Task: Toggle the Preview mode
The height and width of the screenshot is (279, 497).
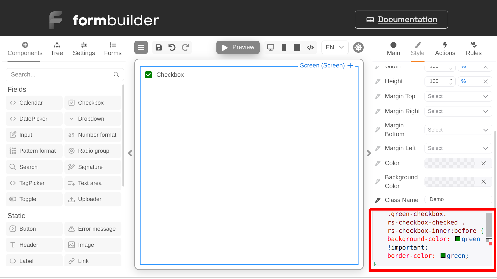Action: [238, 47]
